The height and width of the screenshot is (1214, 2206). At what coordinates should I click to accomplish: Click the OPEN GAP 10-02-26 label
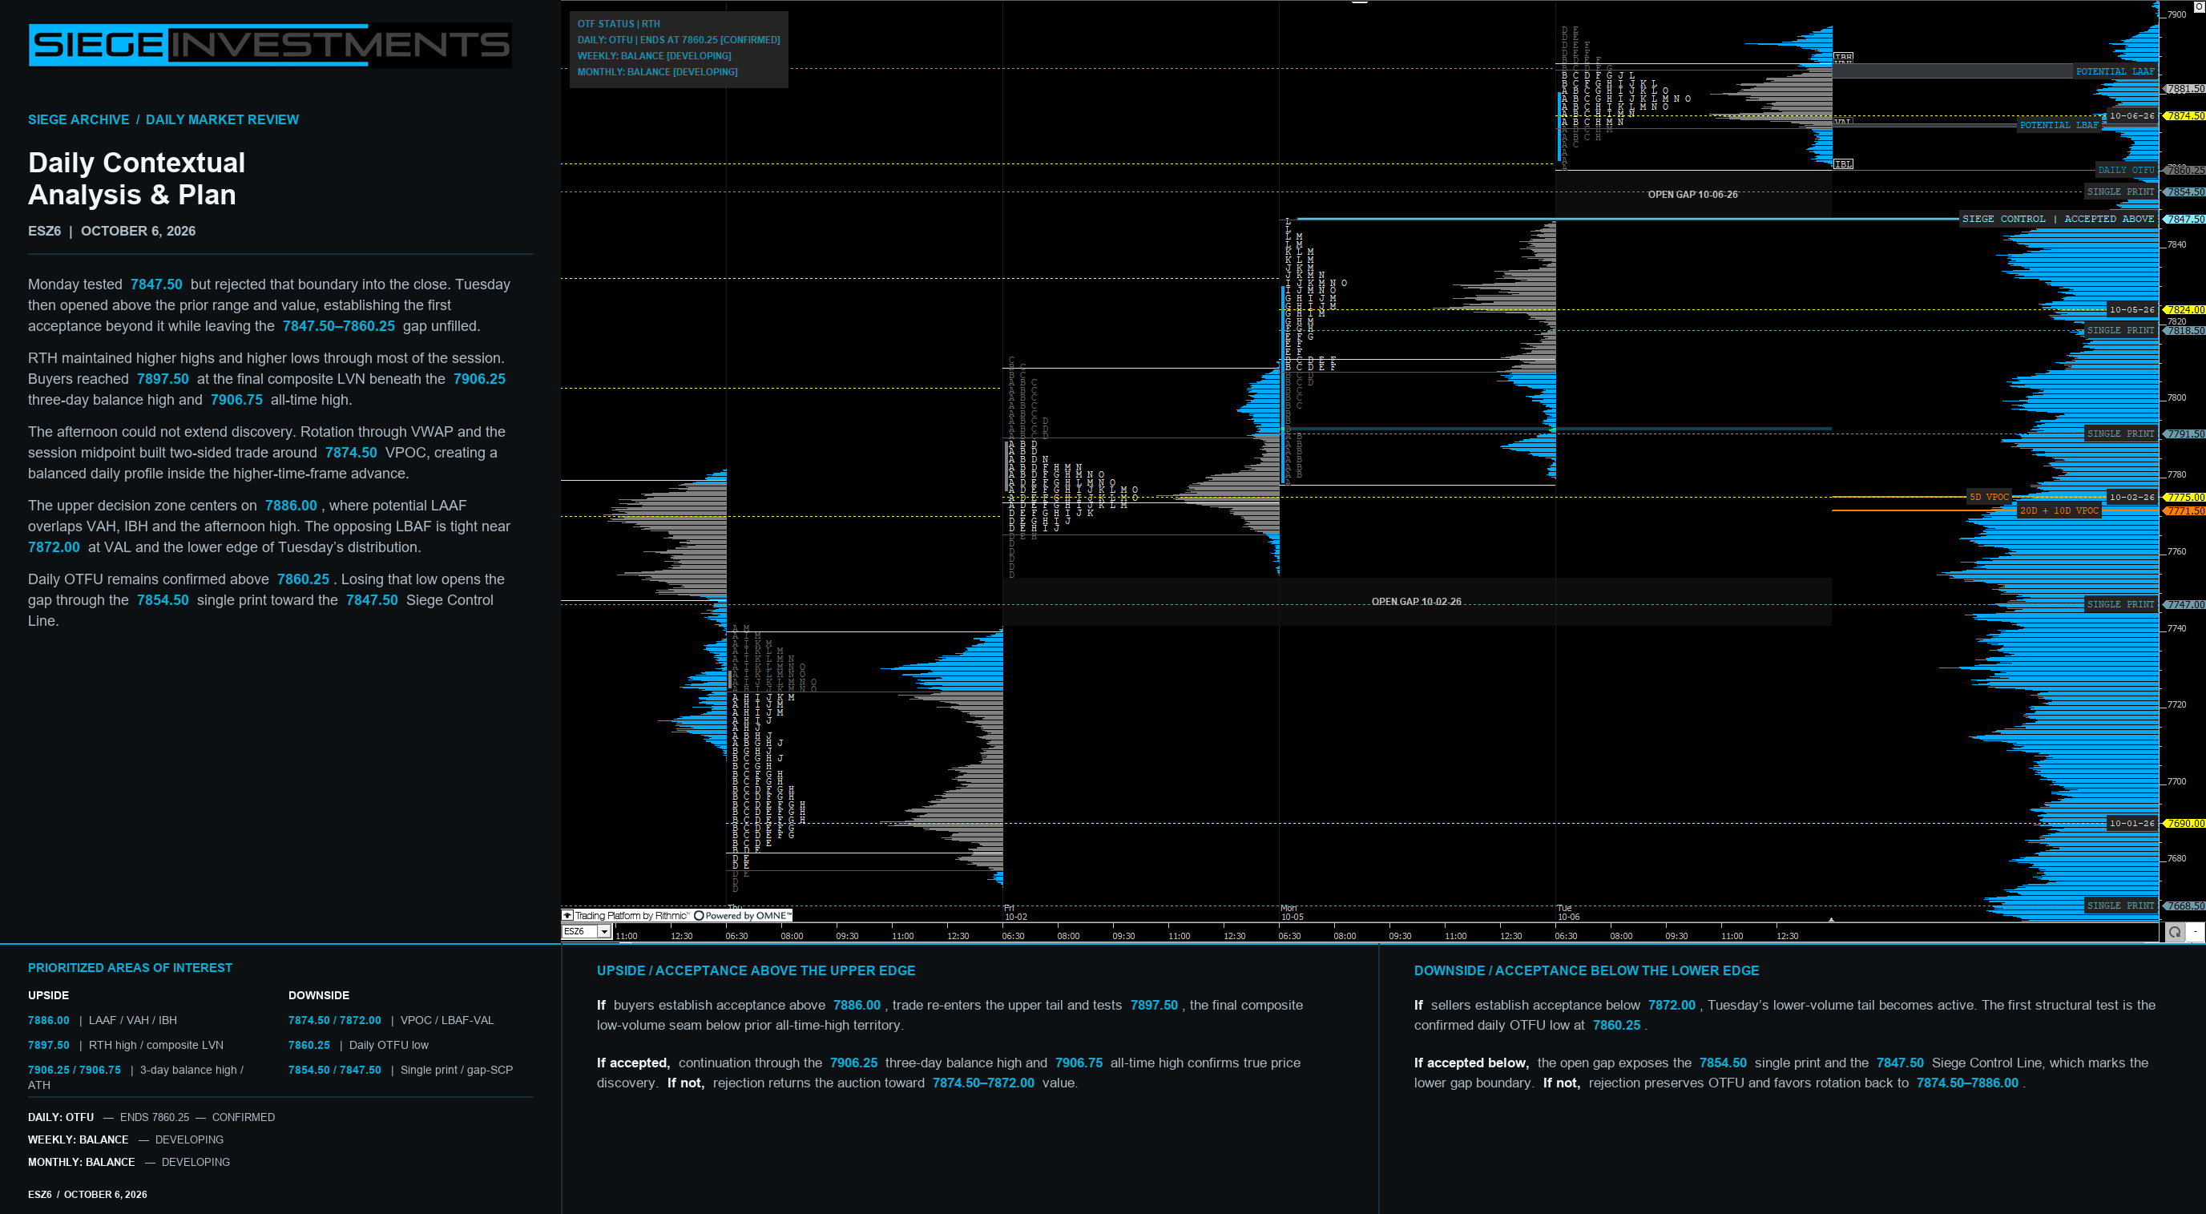coord(1416,602)
